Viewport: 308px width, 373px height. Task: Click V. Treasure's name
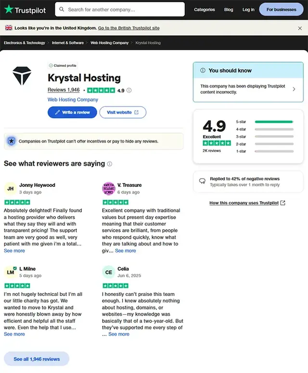129,185
